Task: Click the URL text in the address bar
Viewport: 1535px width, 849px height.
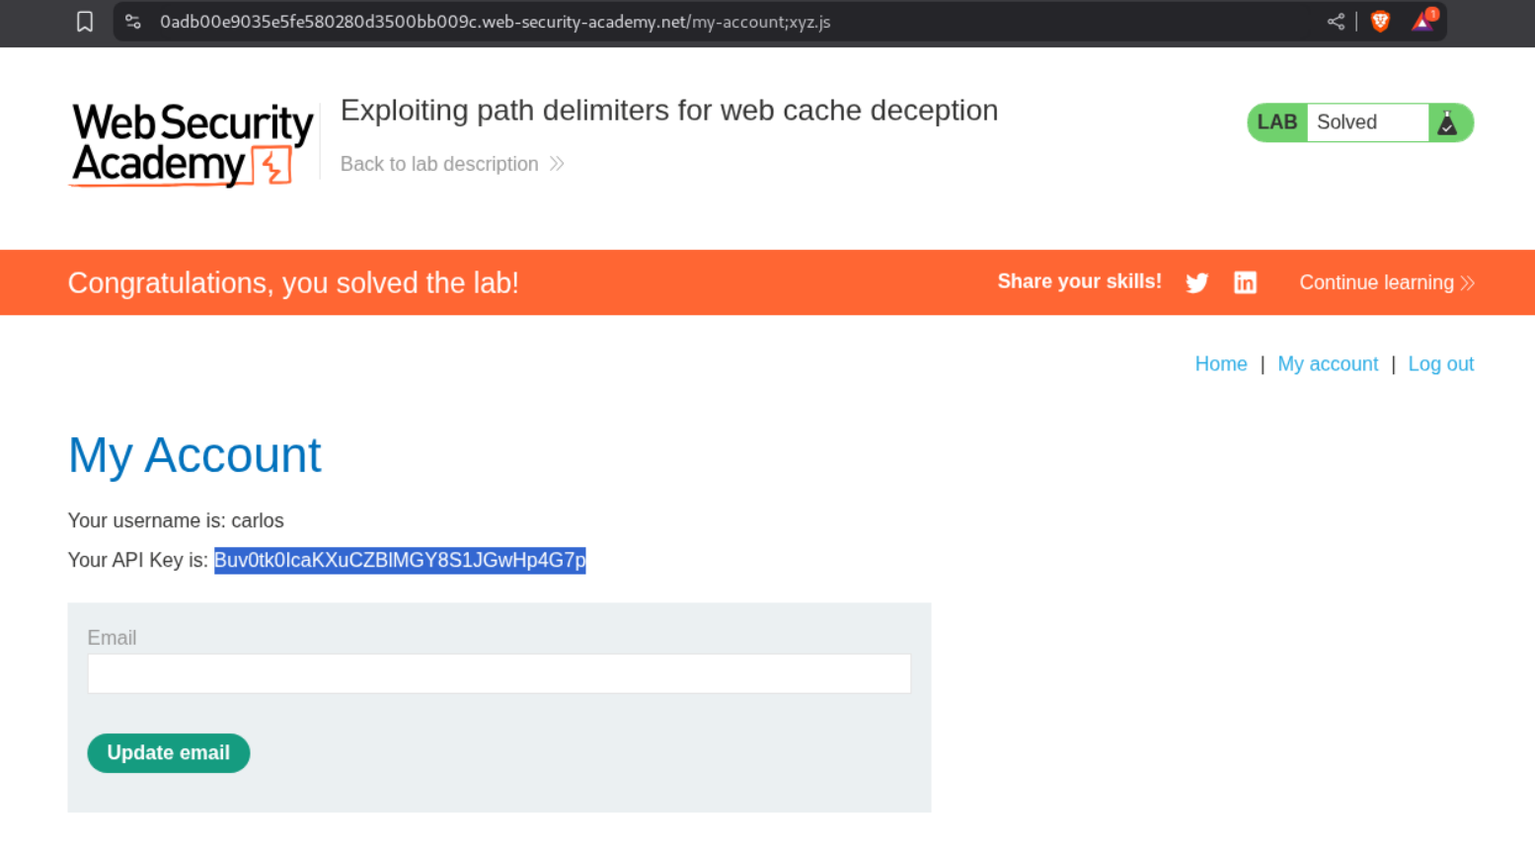Action: [x=495, y=22]
